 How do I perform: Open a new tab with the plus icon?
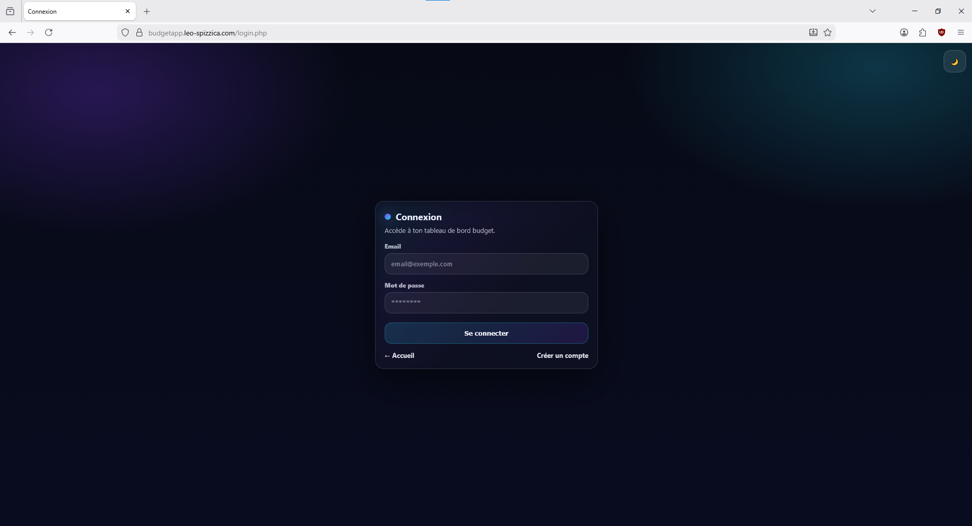pos(147,11)
